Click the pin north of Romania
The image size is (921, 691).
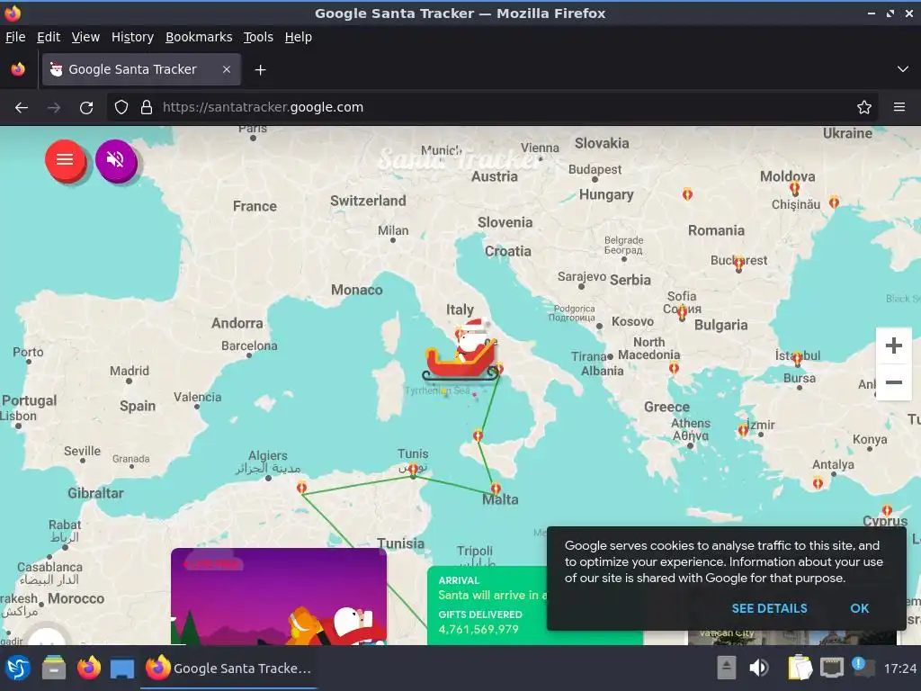[x=687, y=194]
